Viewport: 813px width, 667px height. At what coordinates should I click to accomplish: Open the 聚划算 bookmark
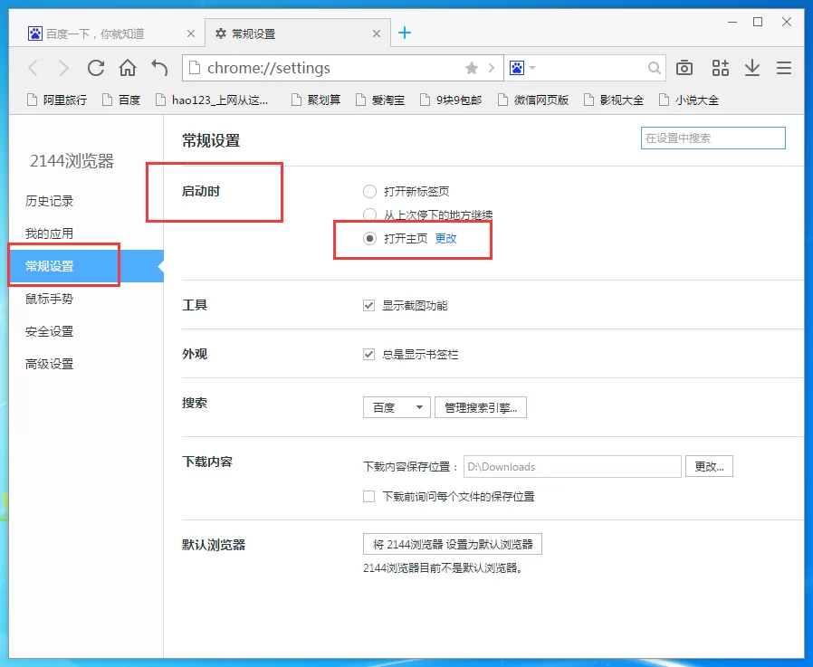pos(316,100)
